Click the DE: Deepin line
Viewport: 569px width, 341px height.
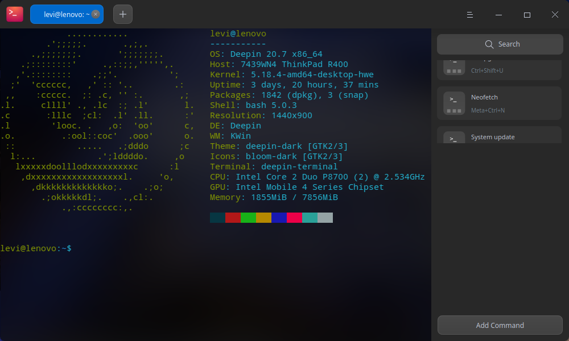point(235,126)
